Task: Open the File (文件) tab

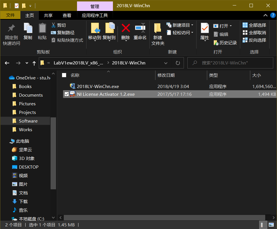Action: click(10, 15)
